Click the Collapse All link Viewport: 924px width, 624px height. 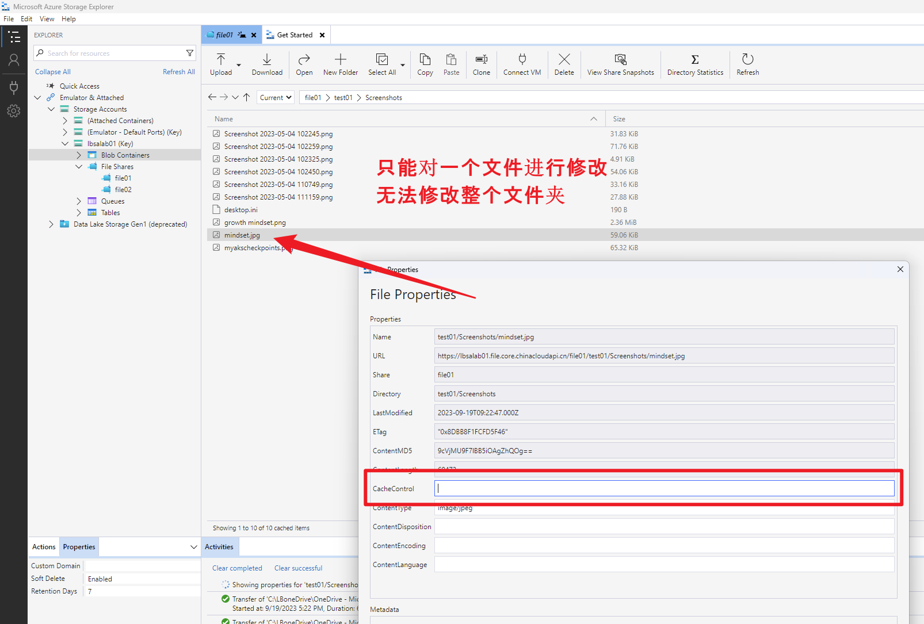pos(53,72)
